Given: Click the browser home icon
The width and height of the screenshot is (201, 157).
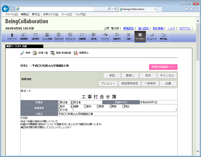Looking at the screenshot, I should (187, 9).
